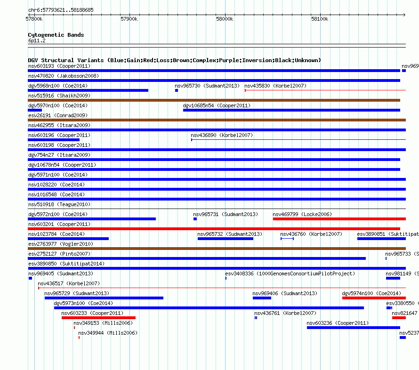The image size is (419, 370).
Task: Click the 6p11.2 cytogenetic band label
Action: 37,40
